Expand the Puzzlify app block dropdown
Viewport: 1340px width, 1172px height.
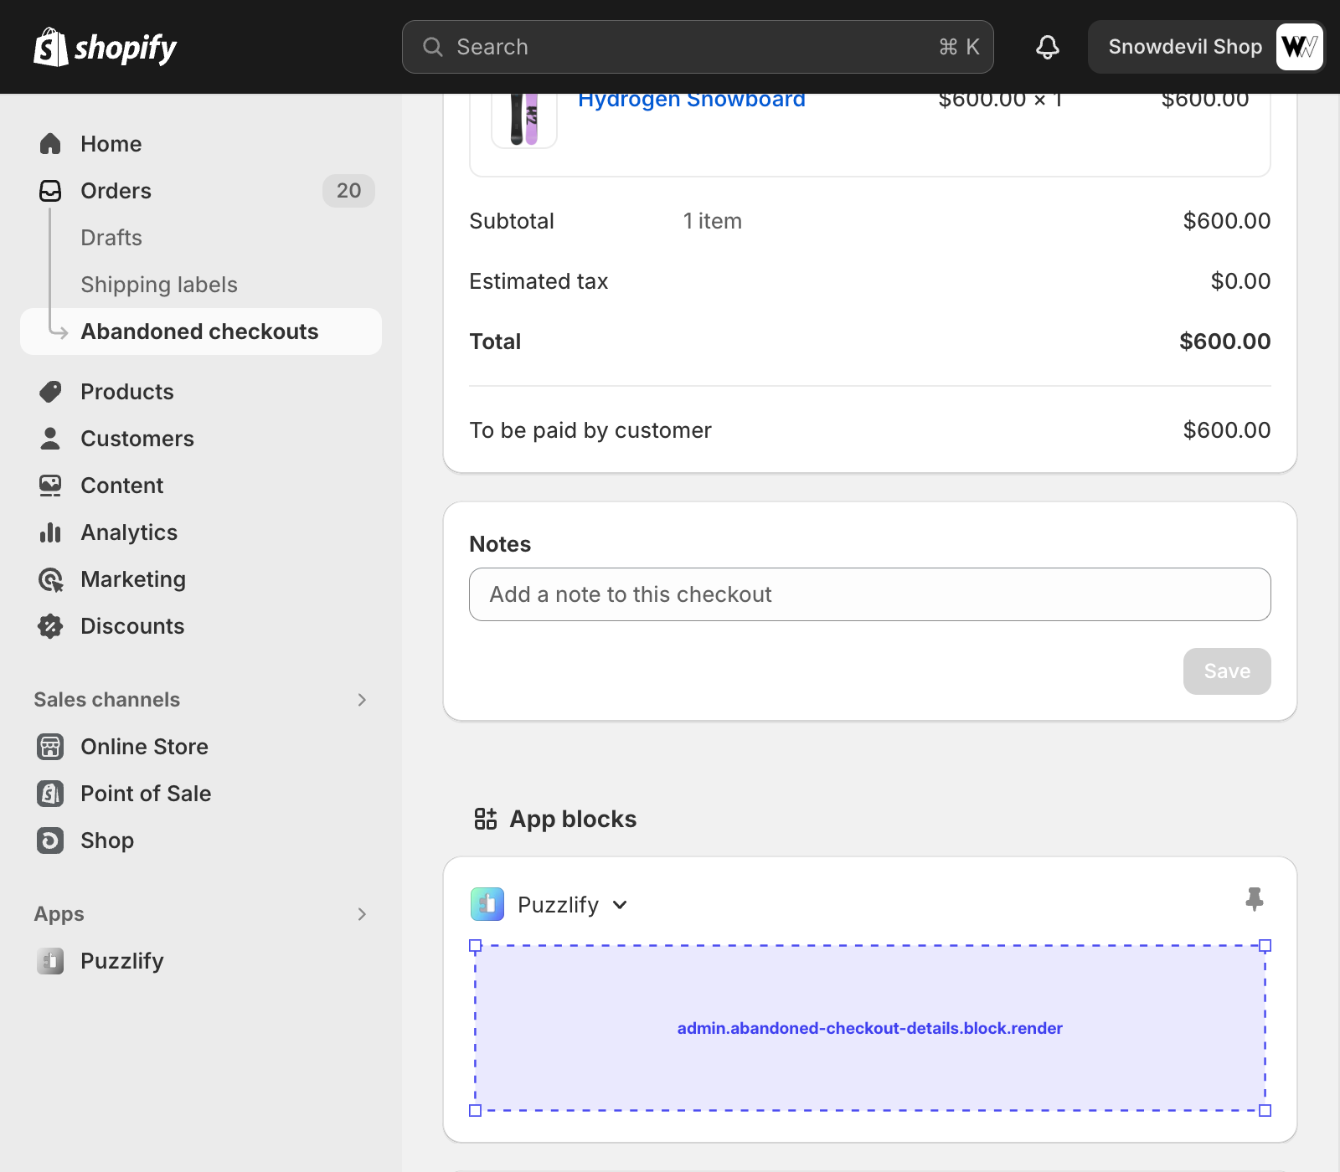[620, 905]
